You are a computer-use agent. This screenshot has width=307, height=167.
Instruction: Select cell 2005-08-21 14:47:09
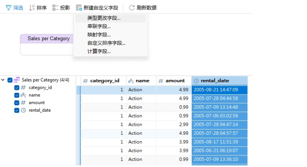[x=220, y=90]
